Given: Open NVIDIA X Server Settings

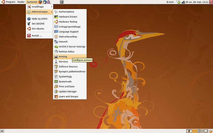Looking at the screenshot, I should [70, 47].
